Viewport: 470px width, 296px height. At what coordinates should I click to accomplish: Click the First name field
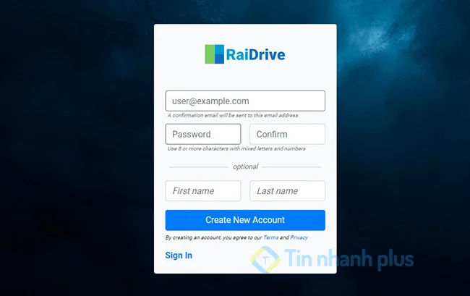click(203, 191)
